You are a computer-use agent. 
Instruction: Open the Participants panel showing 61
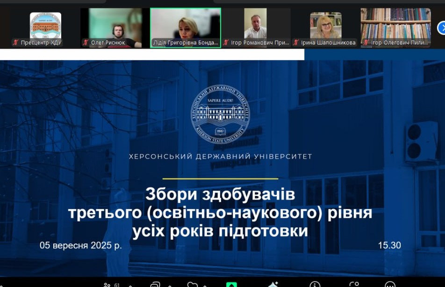(x=111, y=285)
